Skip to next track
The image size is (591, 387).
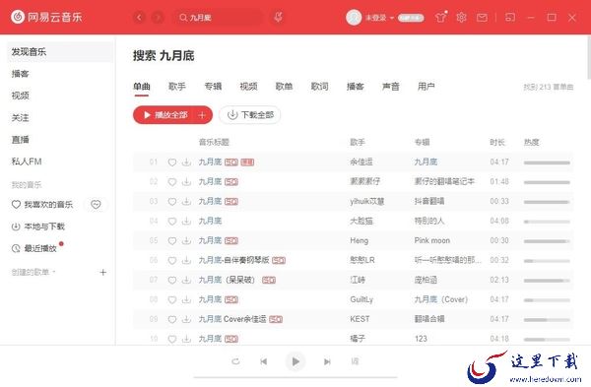(327, 361)
